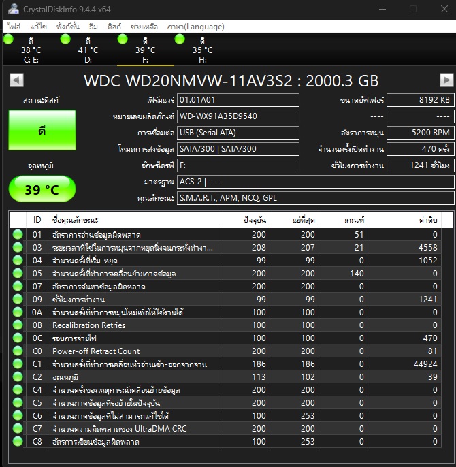
Task: Click threshold value 51 in row 01
Action: click(x=359, y=235)
